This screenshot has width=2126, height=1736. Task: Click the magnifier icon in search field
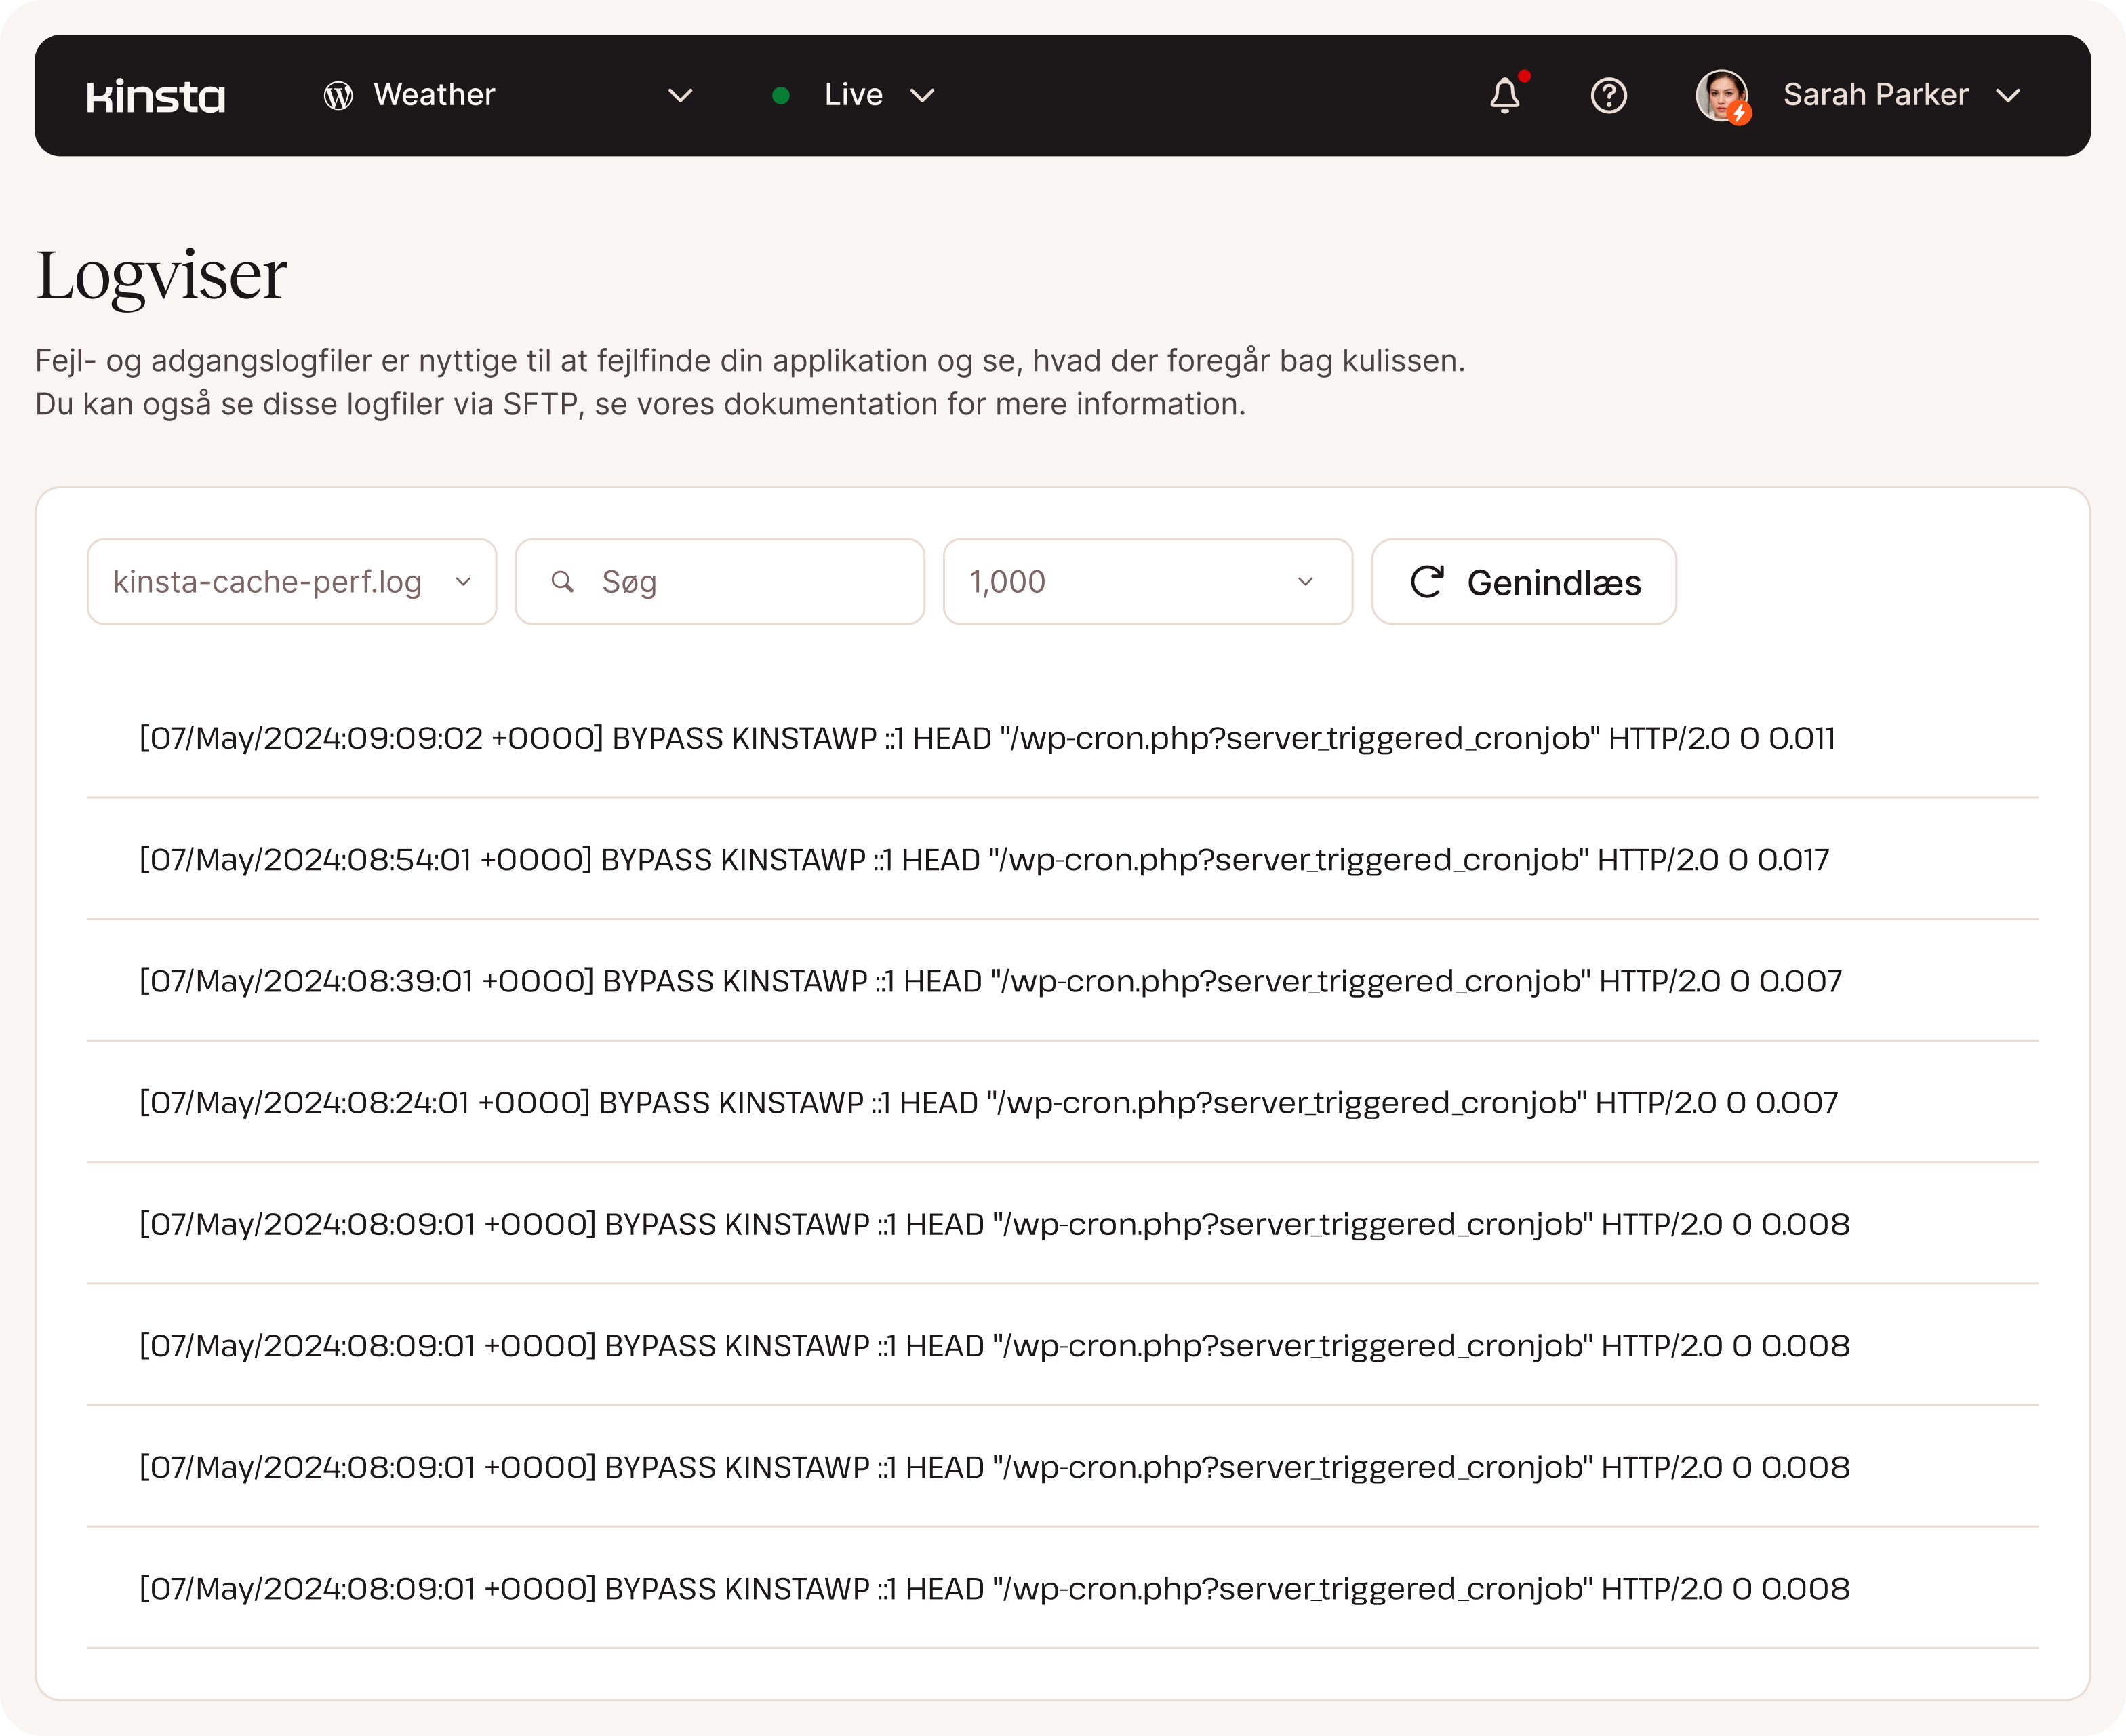563,582
